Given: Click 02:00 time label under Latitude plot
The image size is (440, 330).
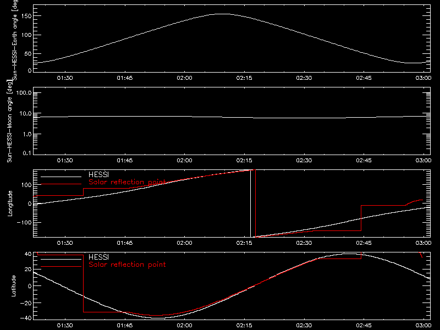Looking at the screenshot, I should (184, 326).
